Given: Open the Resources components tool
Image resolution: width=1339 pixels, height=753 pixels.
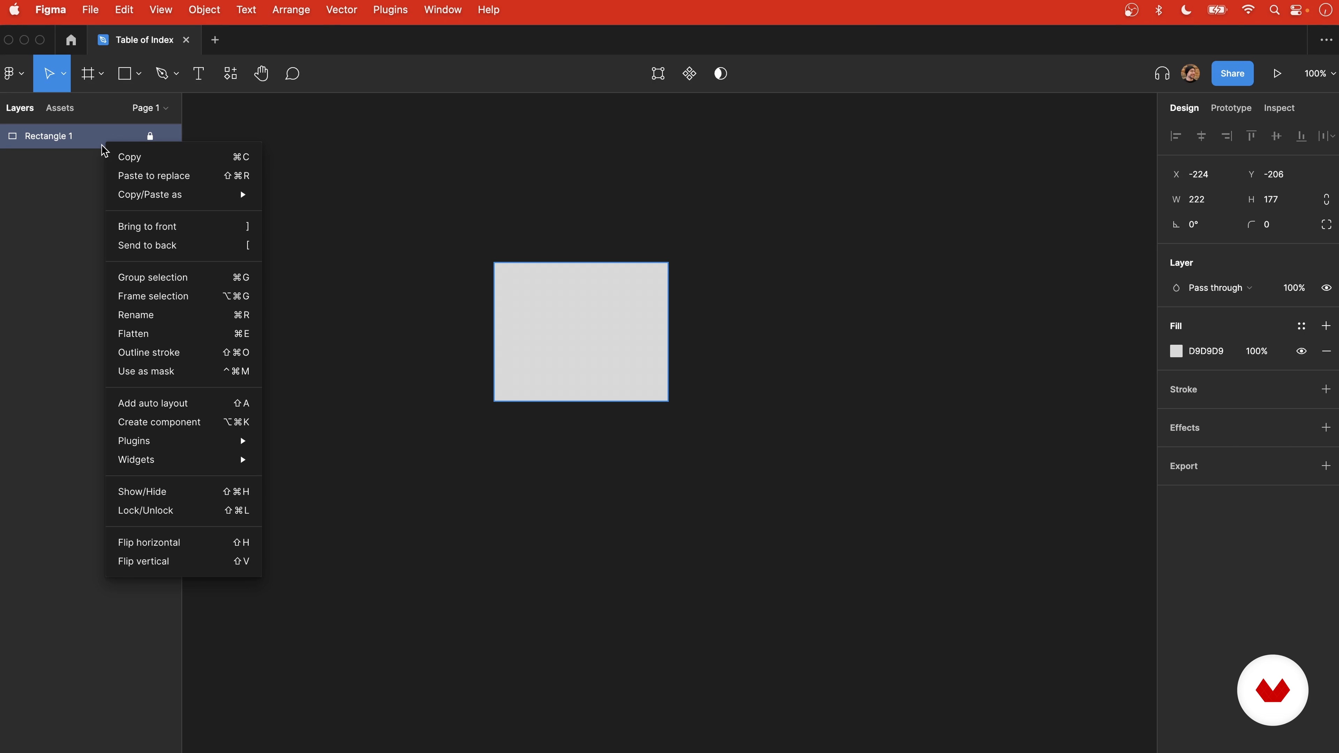Looking at the screenshot, I should click(230, 73).
